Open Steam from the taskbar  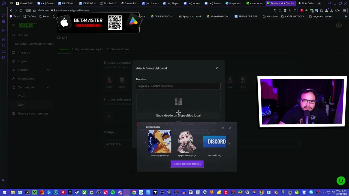click(77, 192)
